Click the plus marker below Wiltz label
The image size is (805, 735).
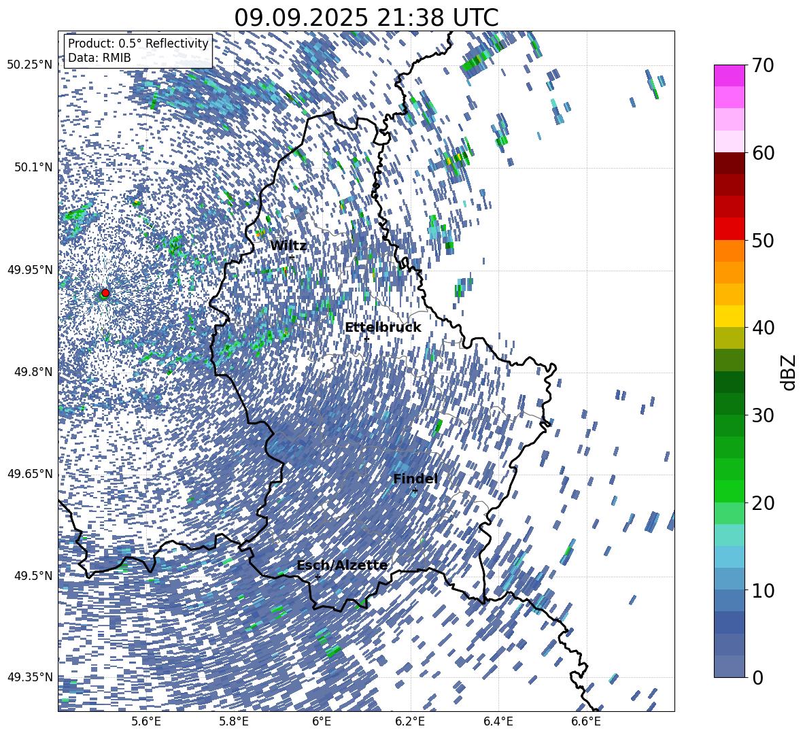[x=292, y=257]
